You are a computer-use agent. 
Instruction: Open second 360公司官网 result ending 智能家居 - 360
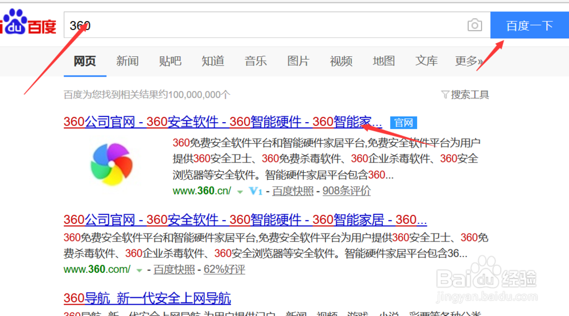tap(245, 219)
